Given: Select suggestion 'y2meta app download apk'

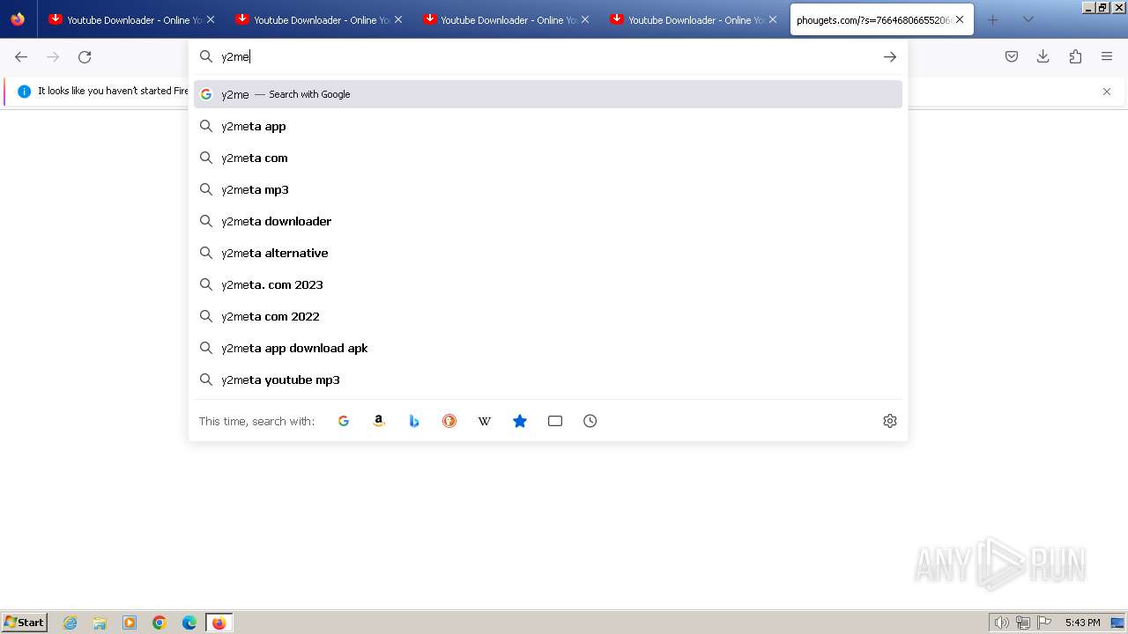Looking at the screenshot, I should click(548, 348).
